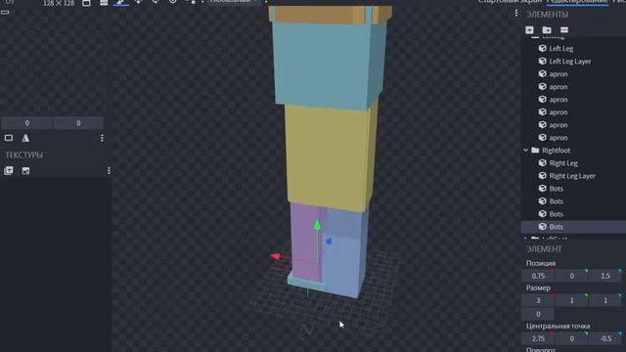Click Position Y field showing 0
The height and width of the screenshot is (352, 626).
[x=571, y=276]
